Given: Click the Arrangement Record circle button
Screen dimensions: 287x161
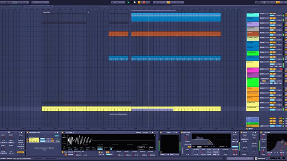Looking at the screenshot, I should tap(135, 2).
